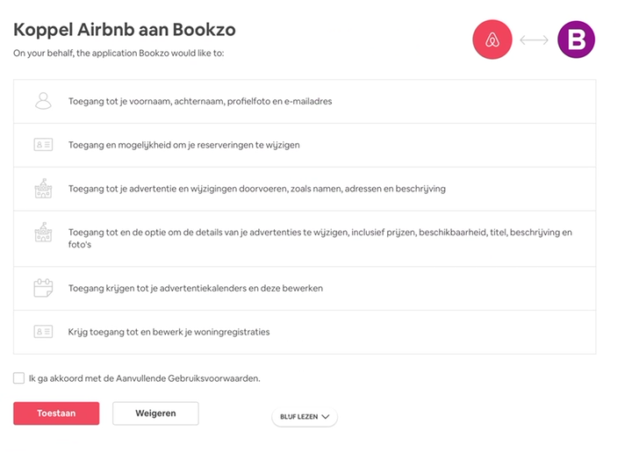Expand the BLIJF LEZEN chevron
Screen dimensions: 632x453
point(326,417)
